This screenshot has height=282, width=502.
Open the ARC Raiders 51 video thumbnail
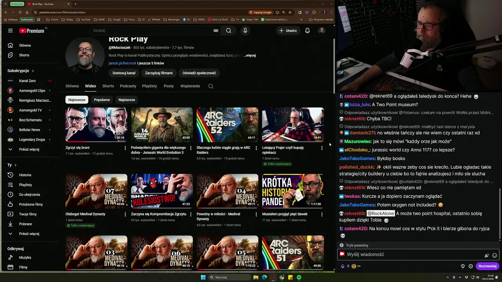(x=293, y=253)
